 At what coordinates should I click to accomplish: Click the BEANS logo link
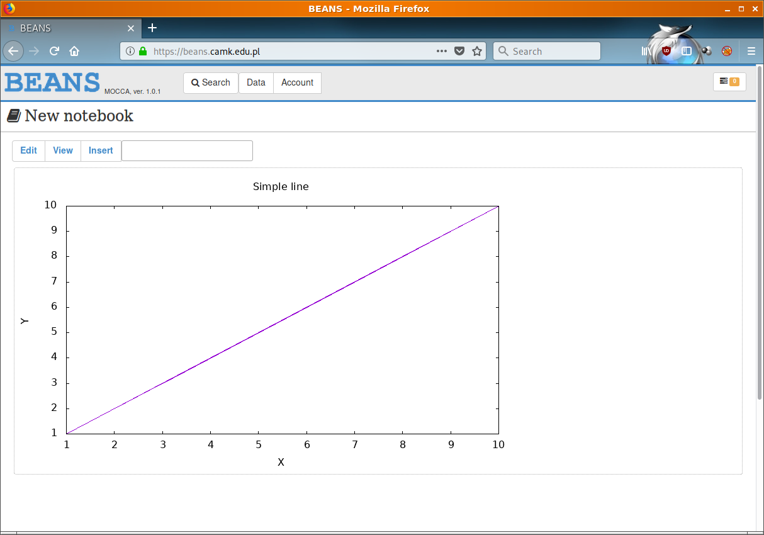[x=53, y=82]
